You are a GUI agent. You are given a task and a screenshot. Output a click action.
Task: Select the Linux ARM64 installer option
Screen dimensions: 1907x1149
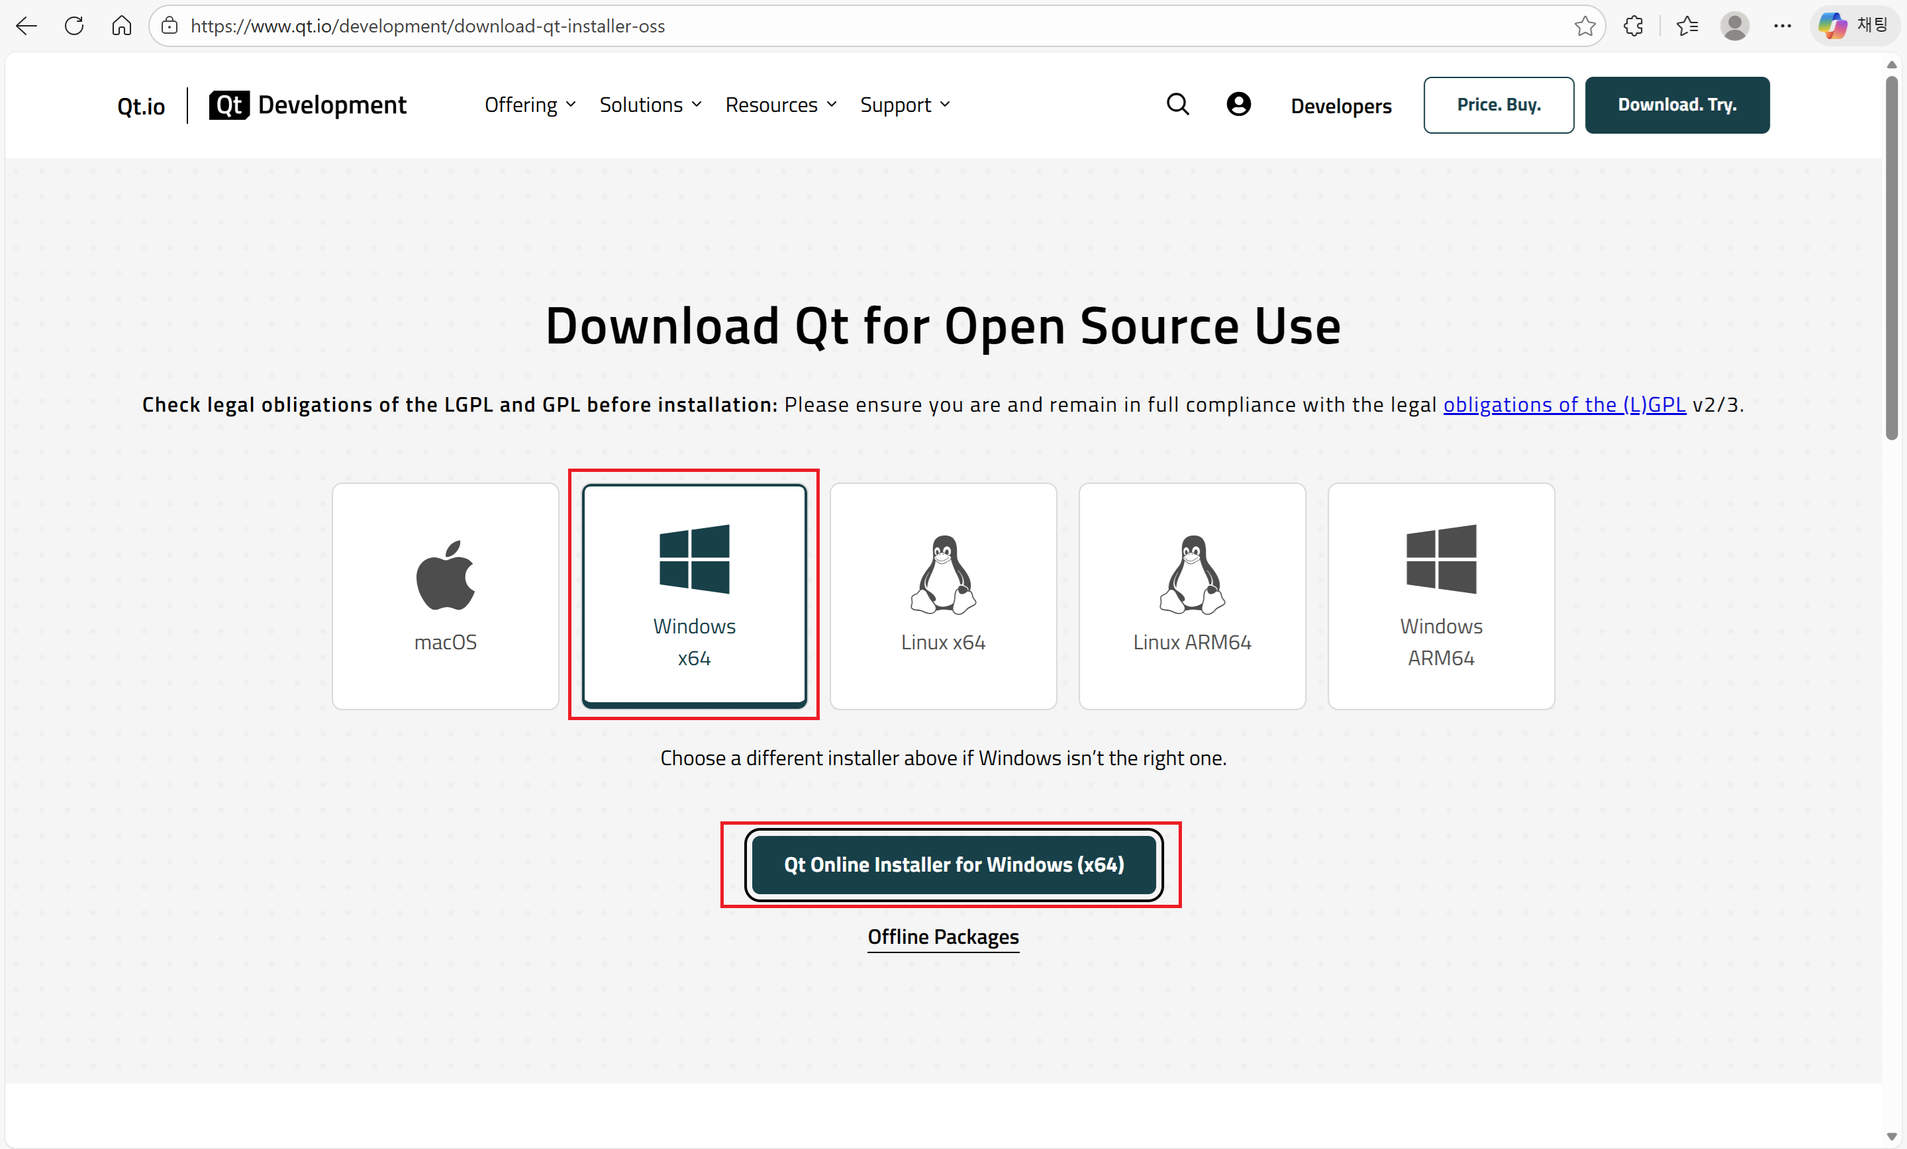click(x=1191, y=596)
